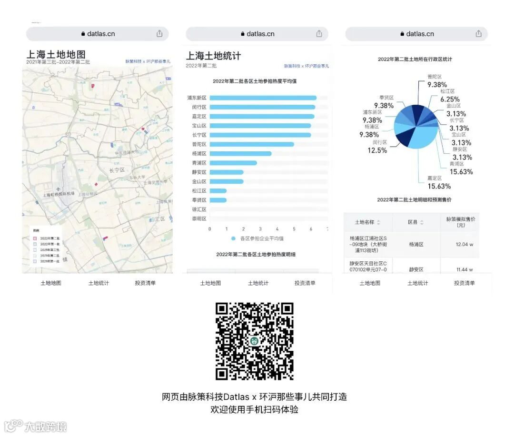Click the 青浦区 15.63% pie label

tap(461, 168)
